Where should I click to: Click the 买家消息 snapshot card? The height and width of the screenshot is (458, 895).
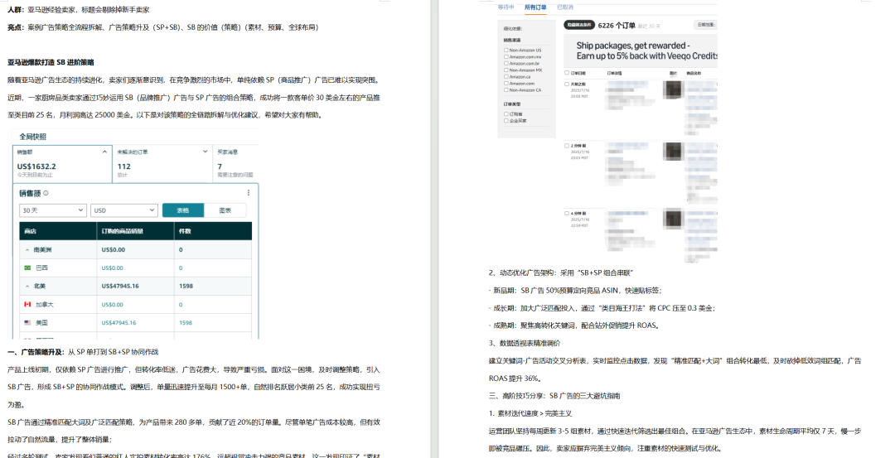(235, 163)
